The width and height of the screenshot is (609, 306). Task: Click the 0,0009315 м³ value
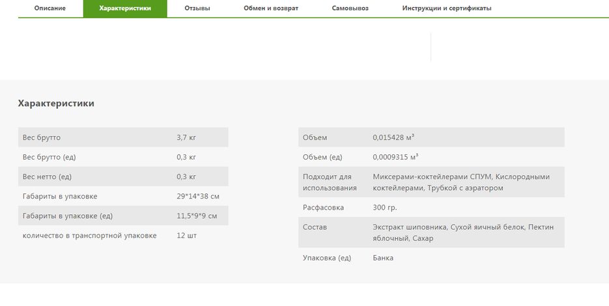(x=396, y=158)
